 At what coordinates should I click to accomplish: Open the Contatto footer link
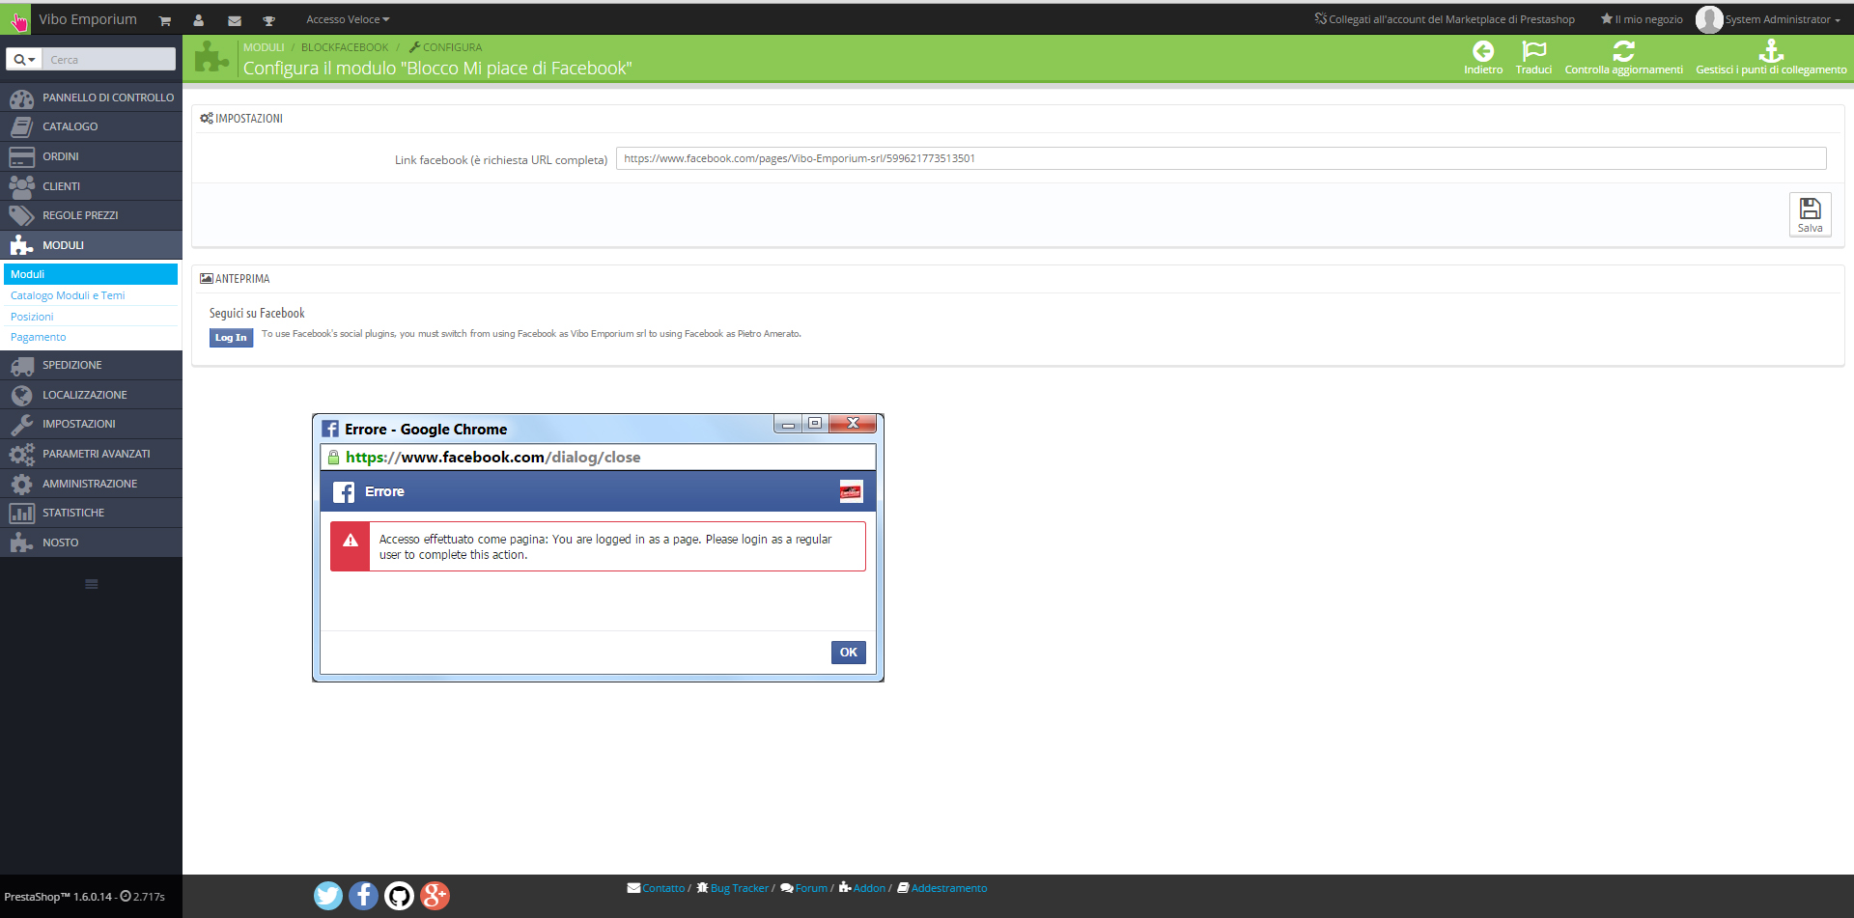[663, 888]
